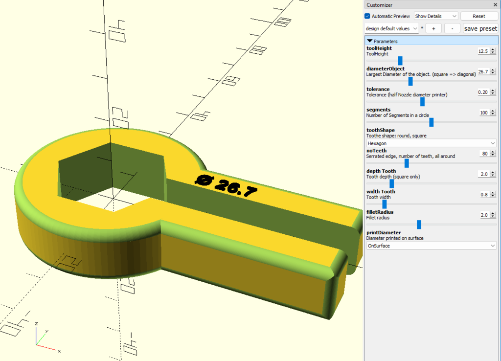Increase toolHeight with the up arrow
The width and height of the screenshot is (501, 361).
(x=493, y=49)
